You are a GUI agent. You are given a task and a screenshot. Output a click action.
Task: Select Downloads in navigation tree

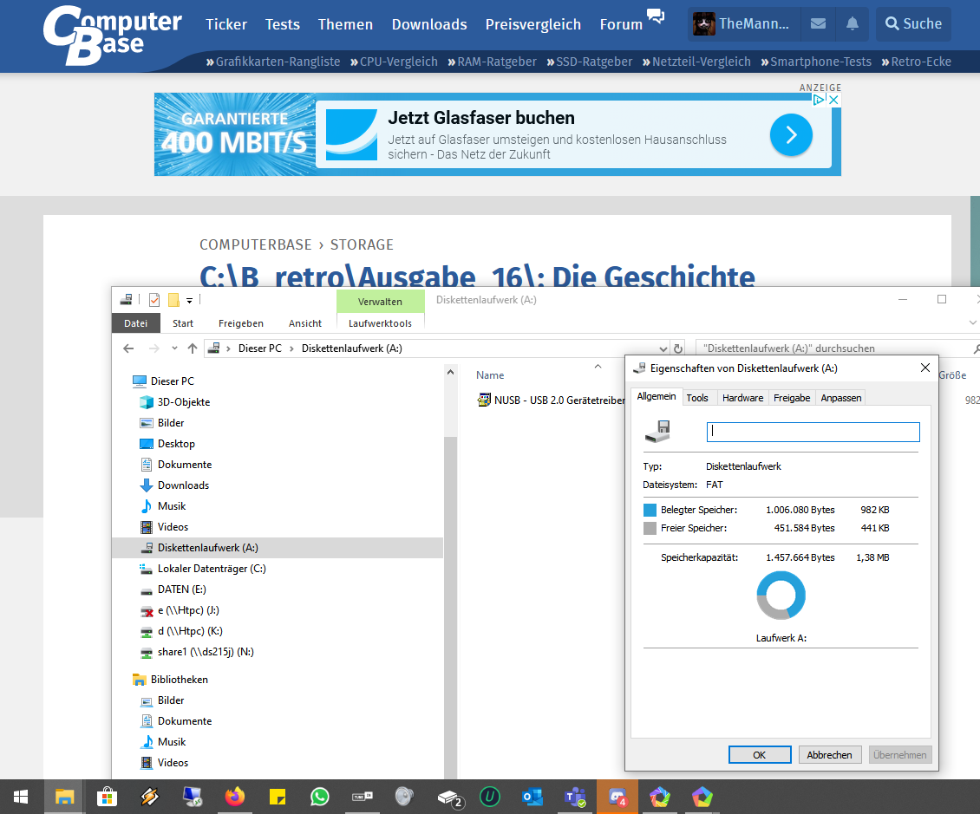click(x=183, y=485)
